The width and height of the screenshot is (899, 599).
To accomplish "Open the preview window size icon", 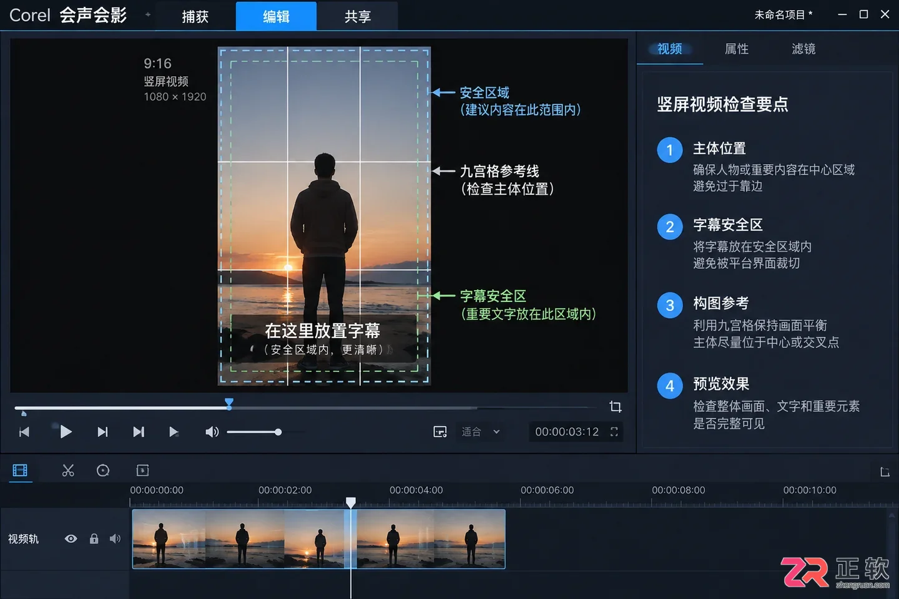I will [x=440, y=432].
